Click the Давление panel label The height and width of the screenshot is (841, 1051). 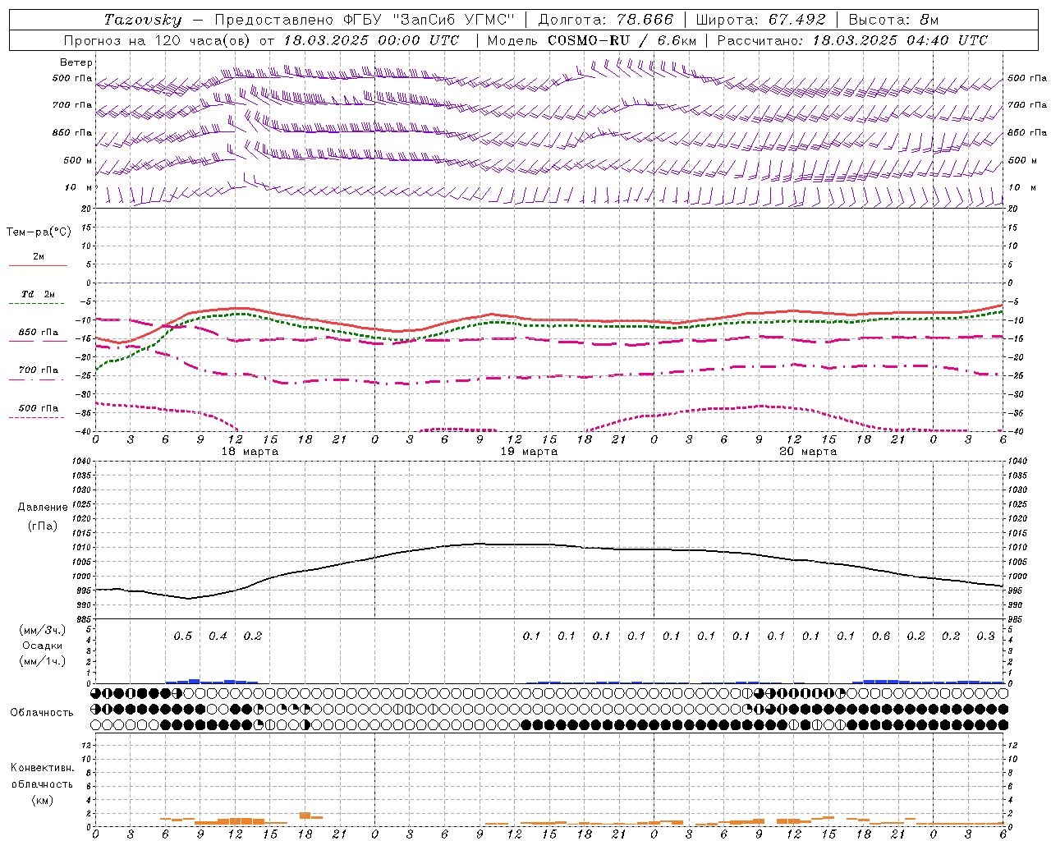coord(43,508)
